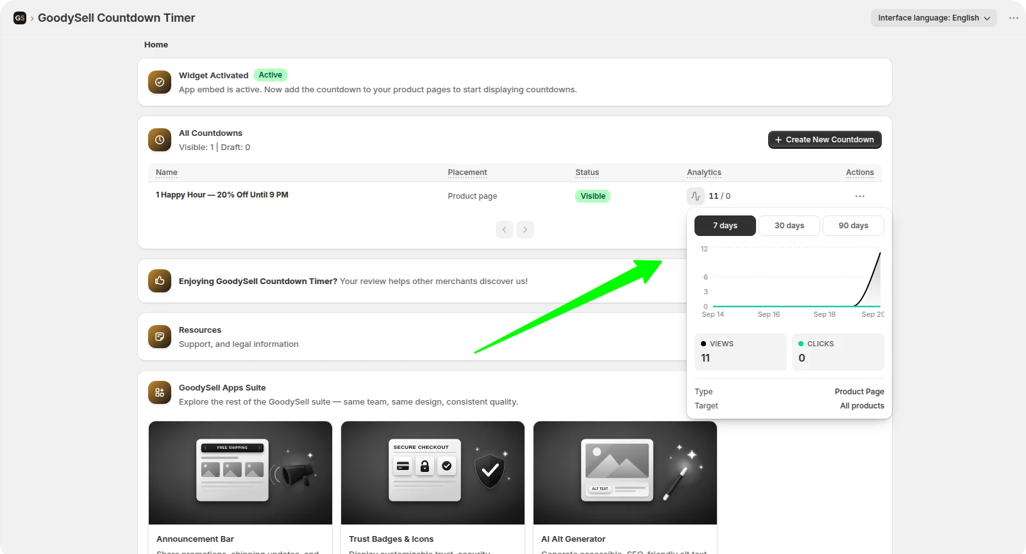Click the Create New Countdown button
Viewport: 1026px width, 554px height.
pos(825,140)
